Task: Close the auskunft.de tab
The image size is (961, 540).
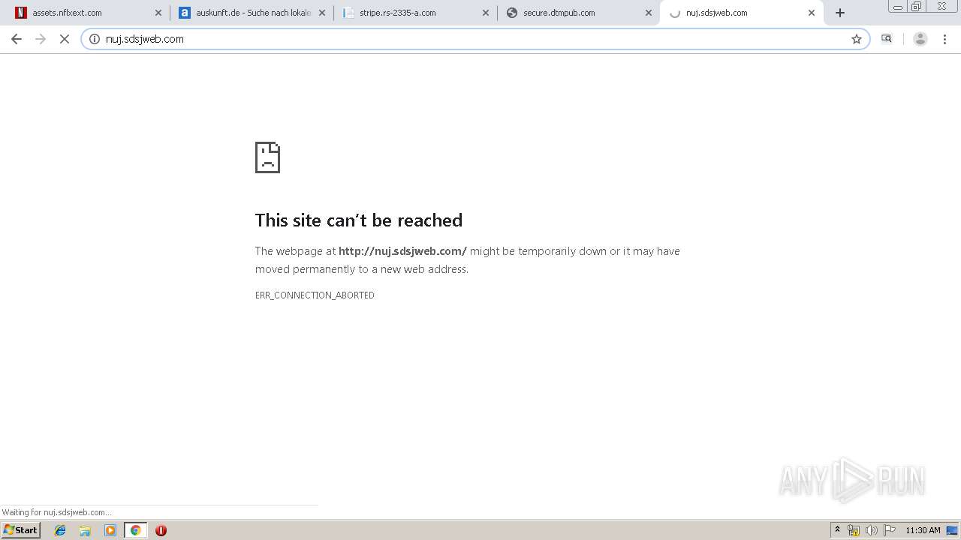Action: pos(322,13)
